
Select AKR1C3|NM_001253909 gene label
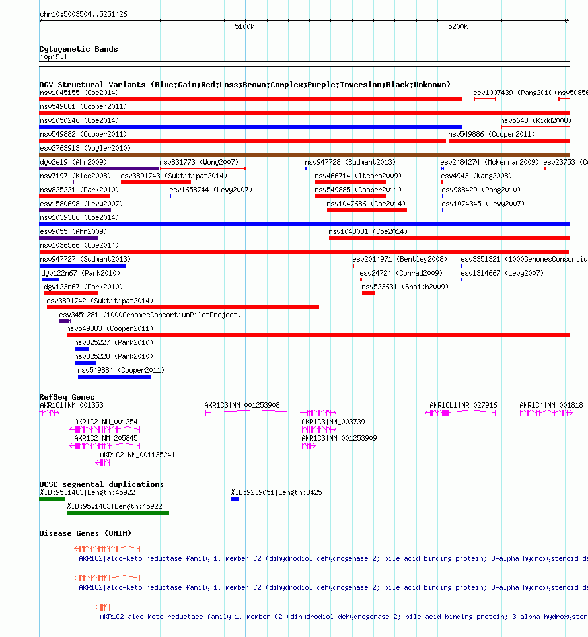click(339, 438)
